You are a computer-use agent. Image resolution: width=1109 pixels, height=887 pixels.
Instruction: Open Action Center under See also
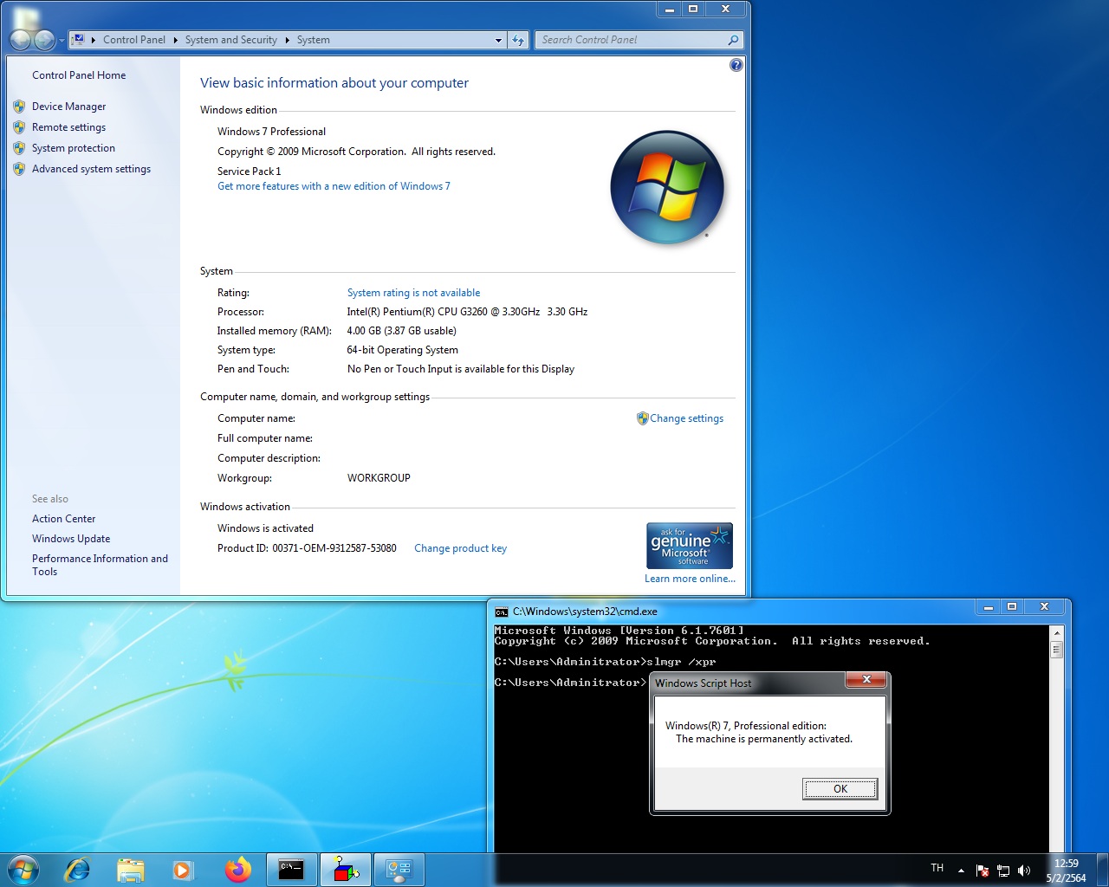click(x=63, y=519)
